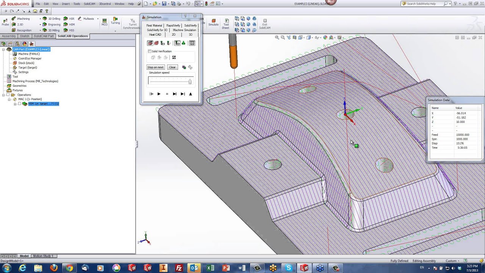The width and height of the screenshot is (485, 273).
Task: Open the iMachining dropdown arrow
Action: pyautogui.click(x=40, y=19)
